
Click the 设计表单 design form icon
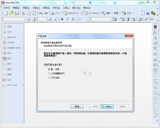(85, 13)
